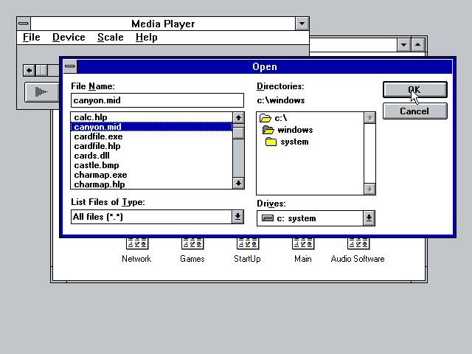Click the File Name input field

pos(157,100)
